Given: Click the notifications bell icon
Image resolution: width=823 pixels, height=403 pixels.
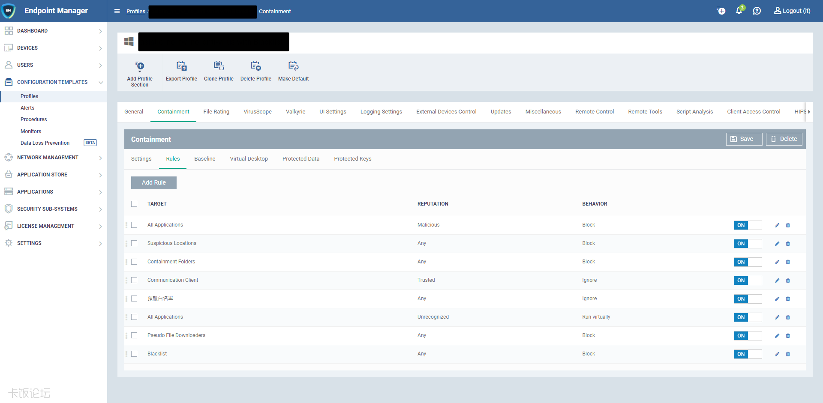Looking at the screenshot, I should coord(739,11).
